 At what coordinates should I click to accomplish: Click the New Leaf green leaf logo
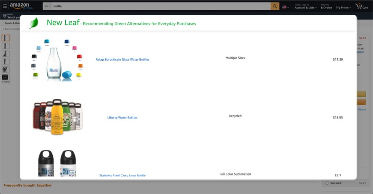pyautogui.click(x=33, y=23)
